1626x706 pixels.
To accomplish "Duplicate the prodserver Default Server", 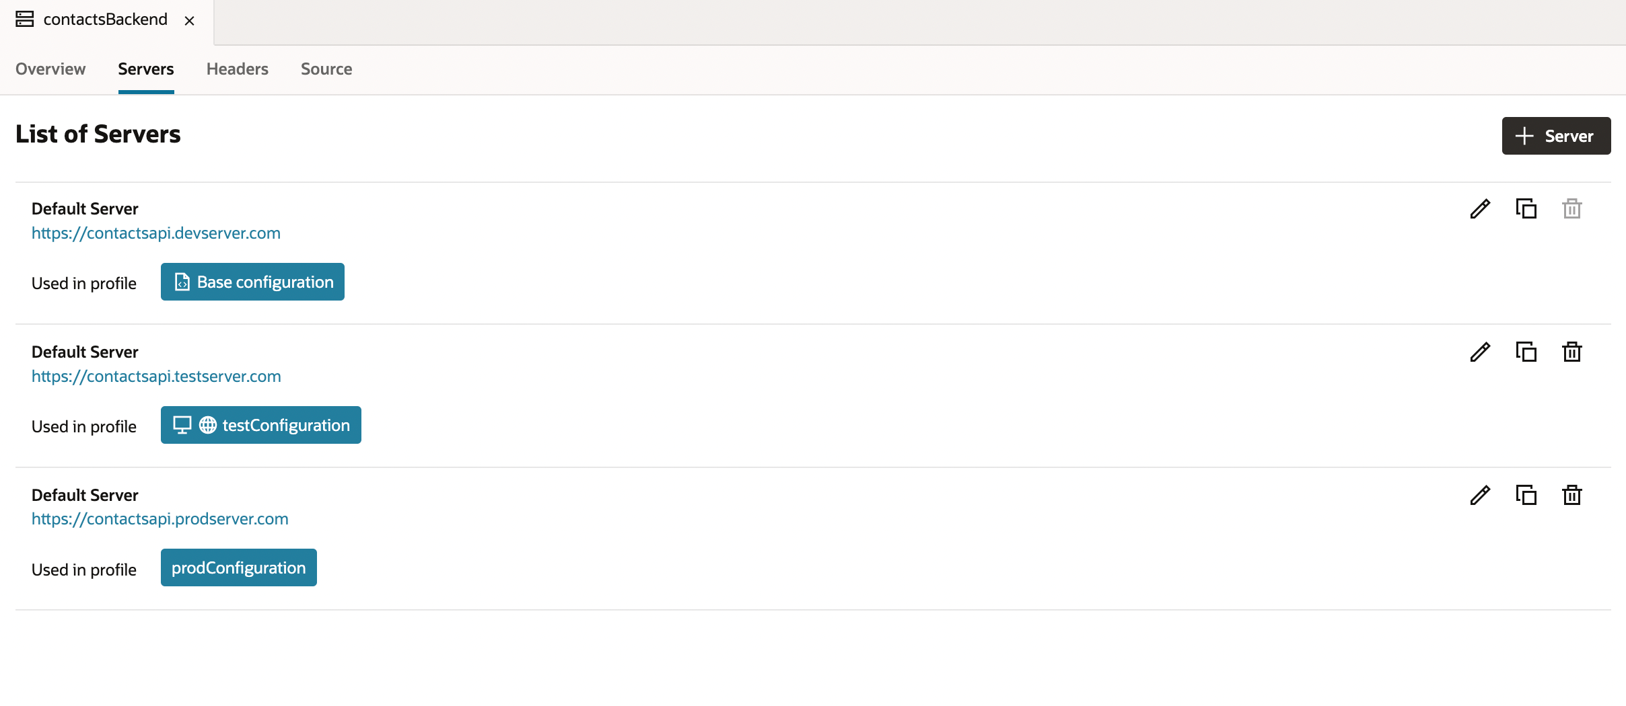I will tap(1526, 495).
